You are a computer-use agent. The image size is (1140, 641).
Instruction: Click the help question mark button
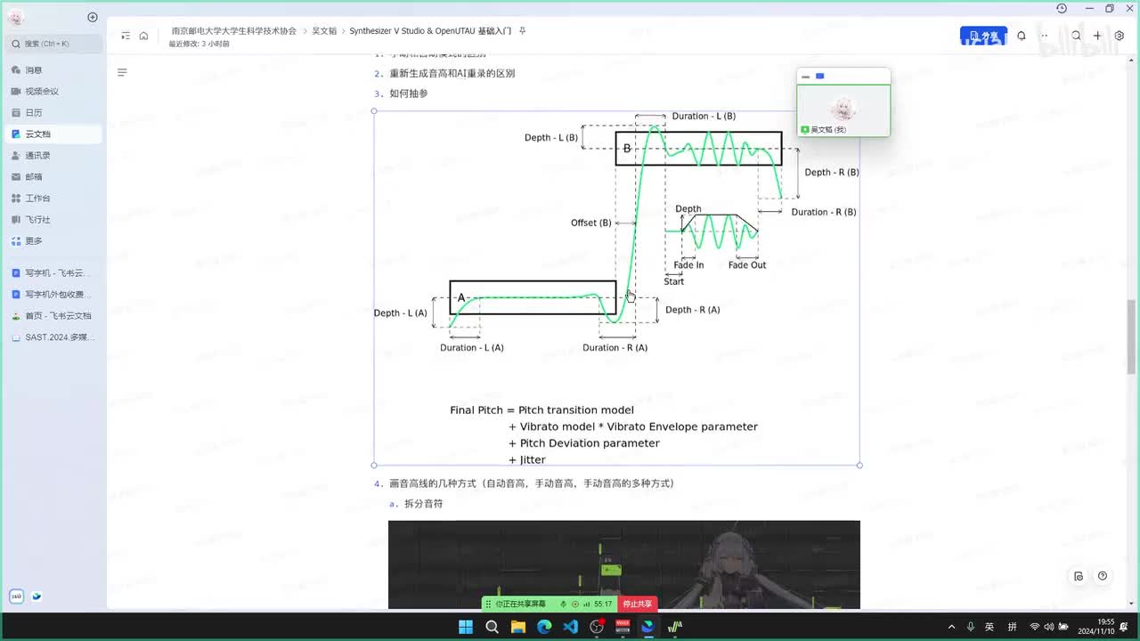point(1103,576)
